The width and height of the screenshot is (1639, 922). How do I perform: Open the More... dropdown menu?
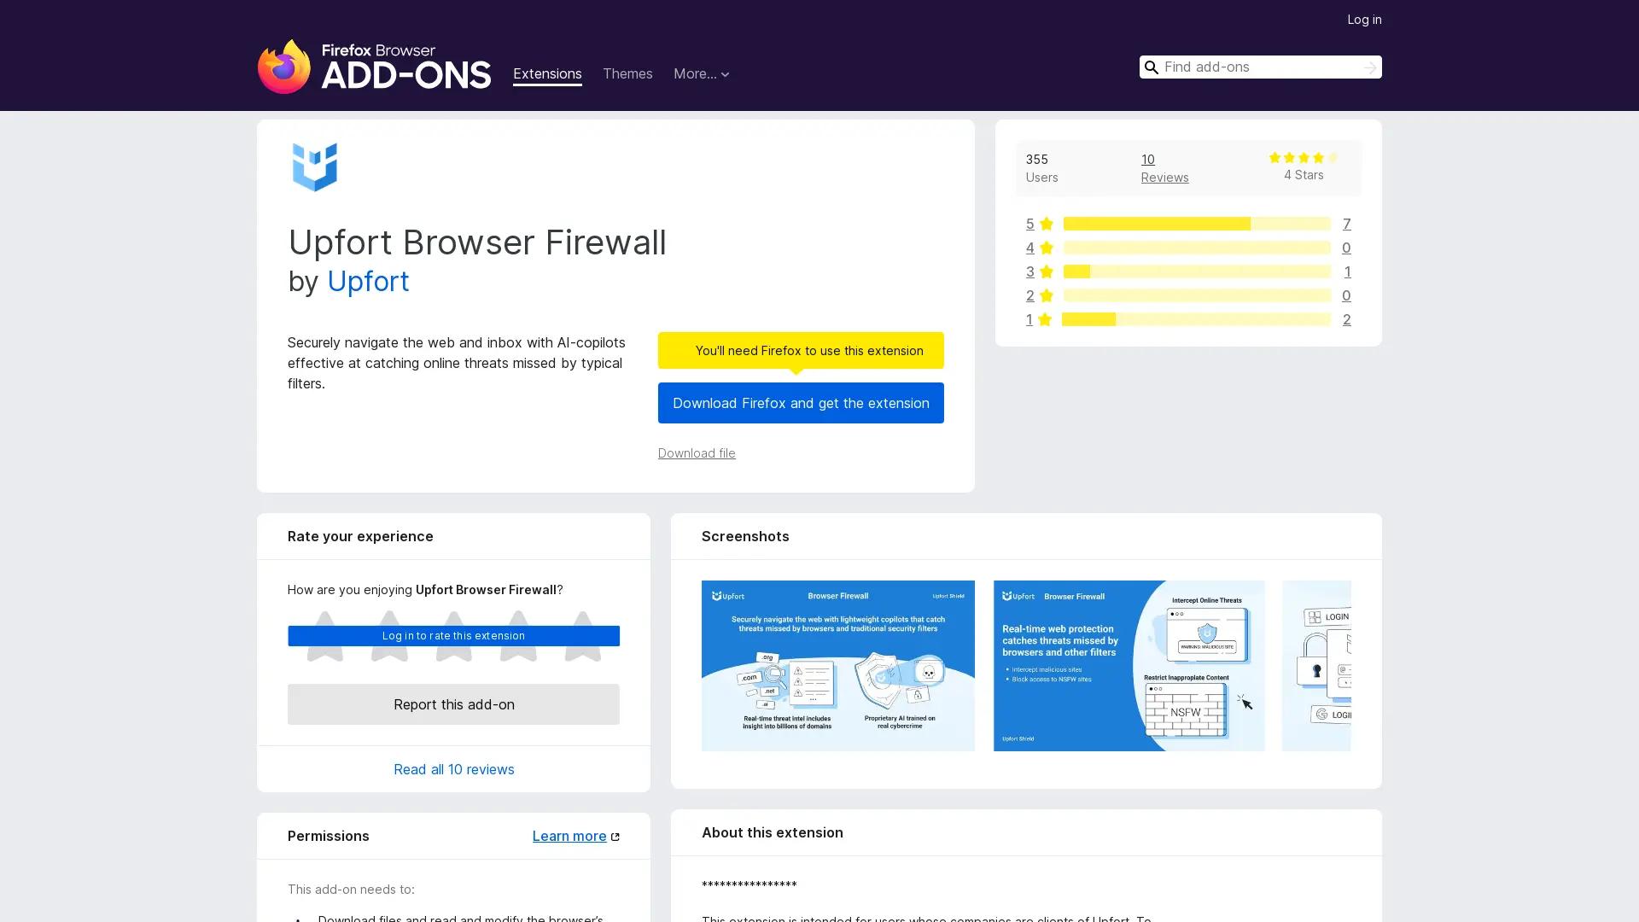pyautogui.click(x=701, y=74)
